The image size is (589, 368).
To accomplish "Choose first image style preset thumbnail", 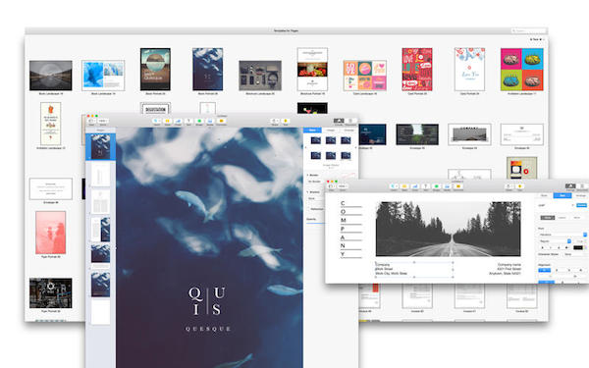I will pos(315,140).
